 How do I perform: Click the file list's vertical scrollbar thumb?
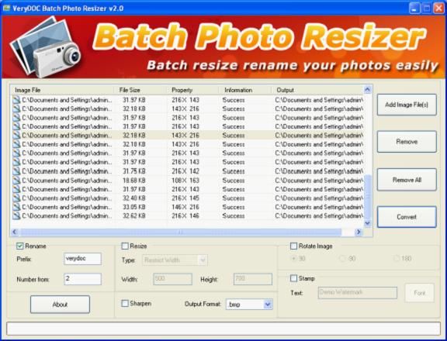(368, 196)
